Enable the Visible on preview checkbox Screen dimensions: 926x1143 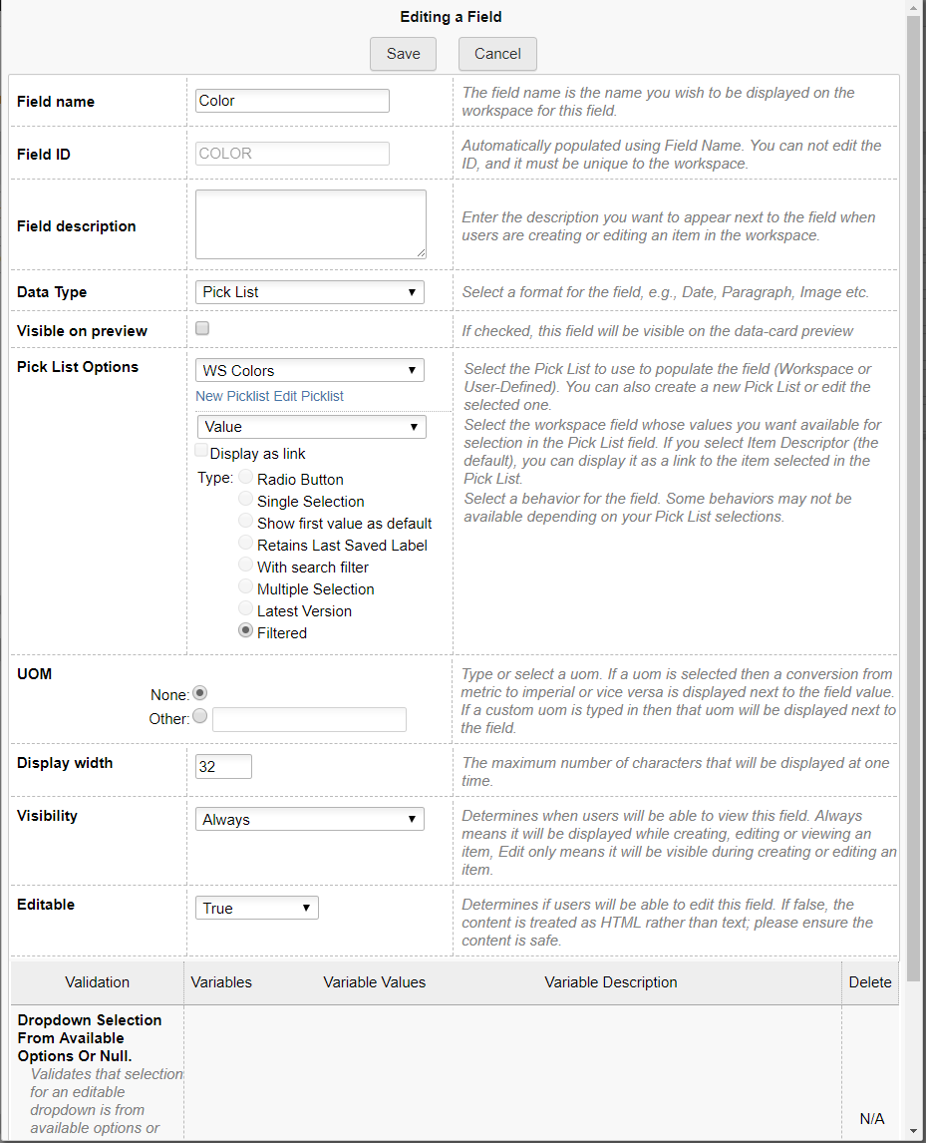pyautogui.click(x=201, y=327)
